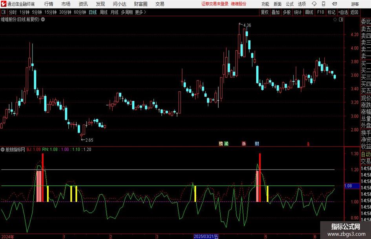Switch to 分时 chart period

tap(13, 12)
